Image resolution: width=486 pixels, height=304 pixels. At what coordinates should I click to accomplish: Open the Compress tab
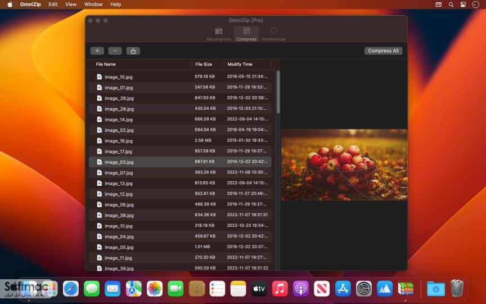(x=246, y=34)
